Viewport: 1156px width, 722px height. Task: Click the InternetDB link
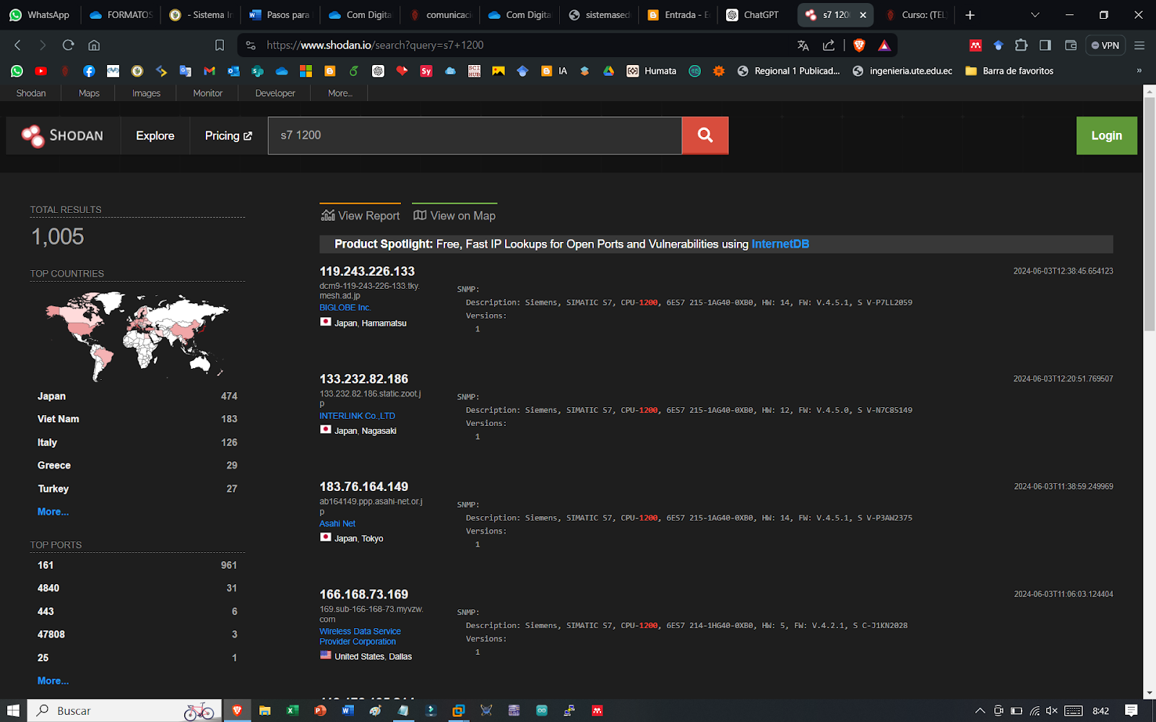pyautogui.click(x=780, y=244)
